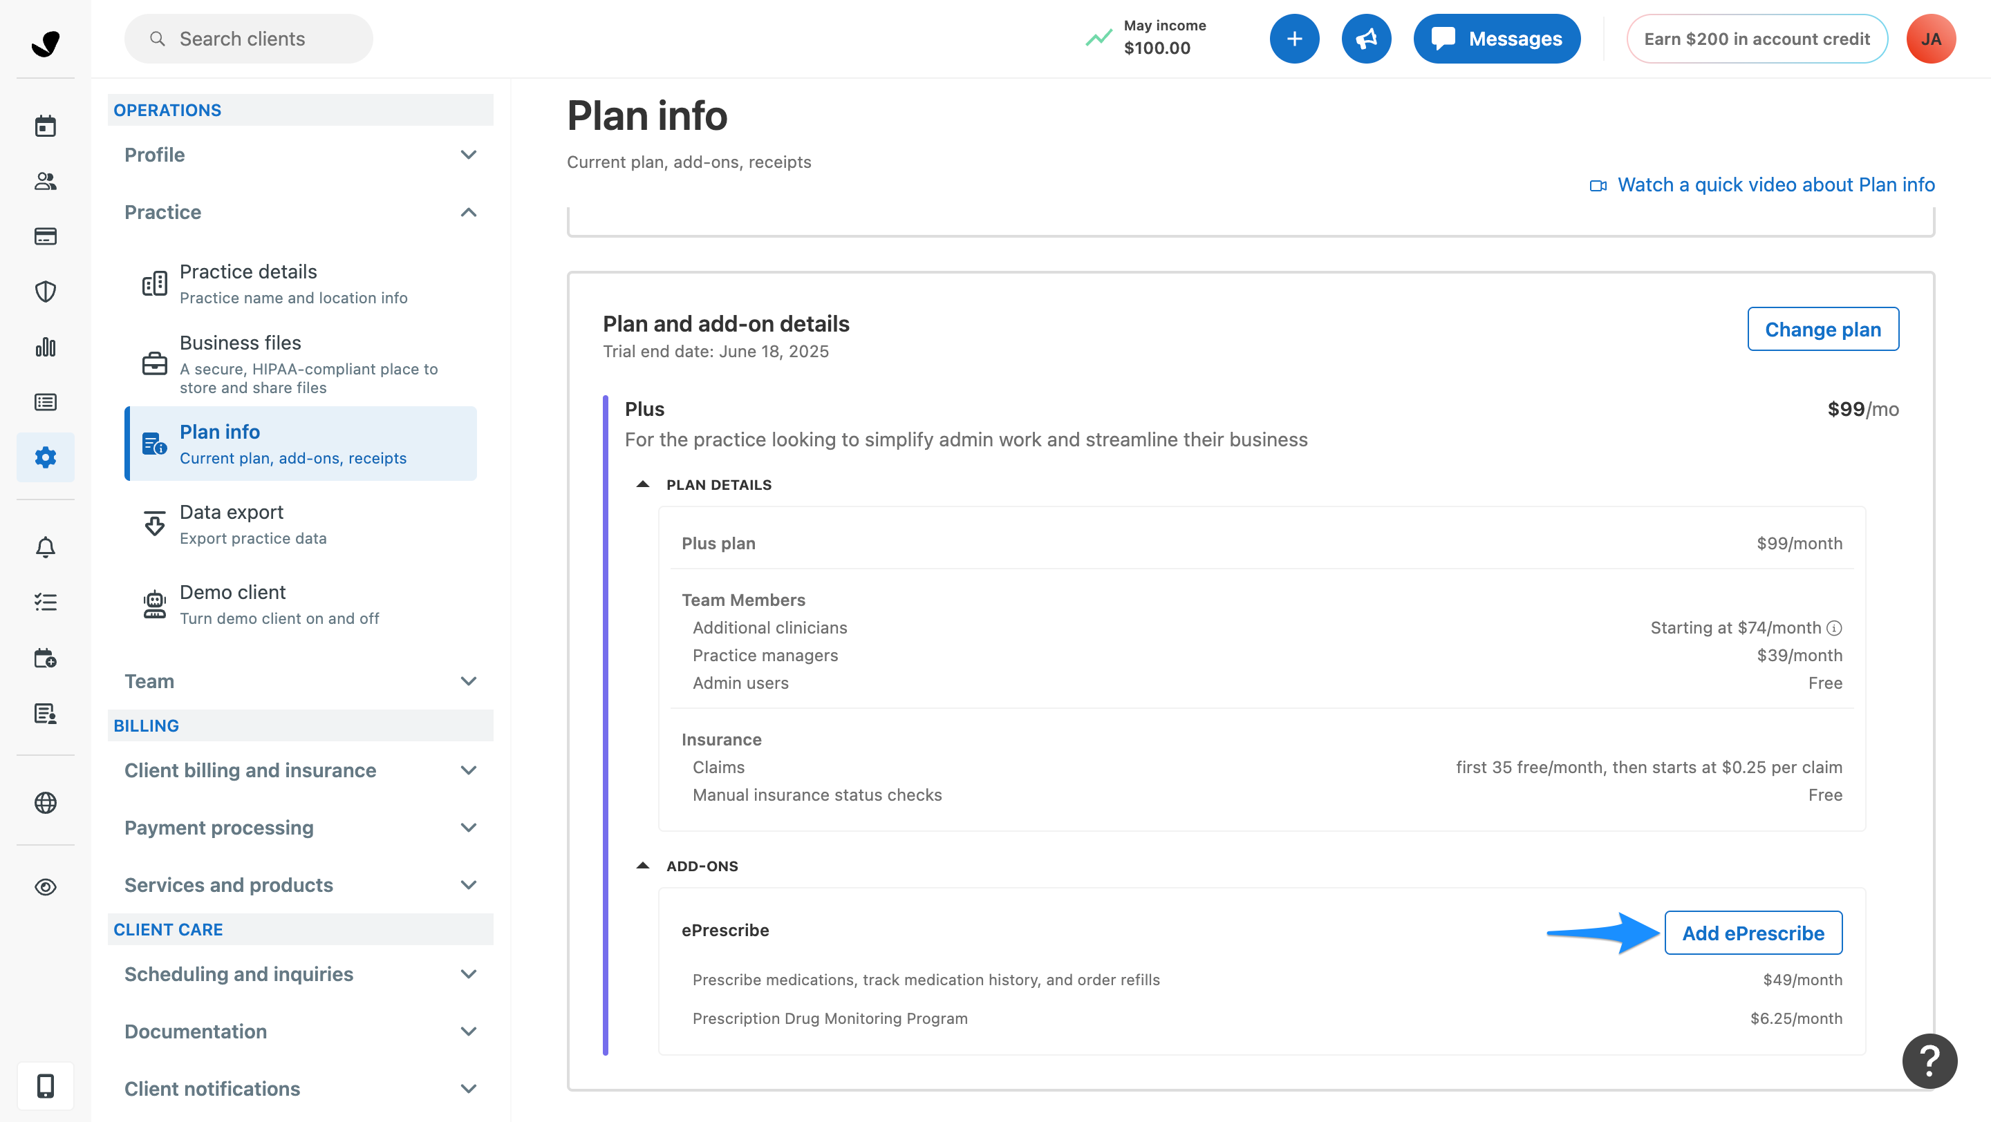Screen dimensions: 1991x1122
Task: Click the Practice managers row label
Action: point(765,656)
